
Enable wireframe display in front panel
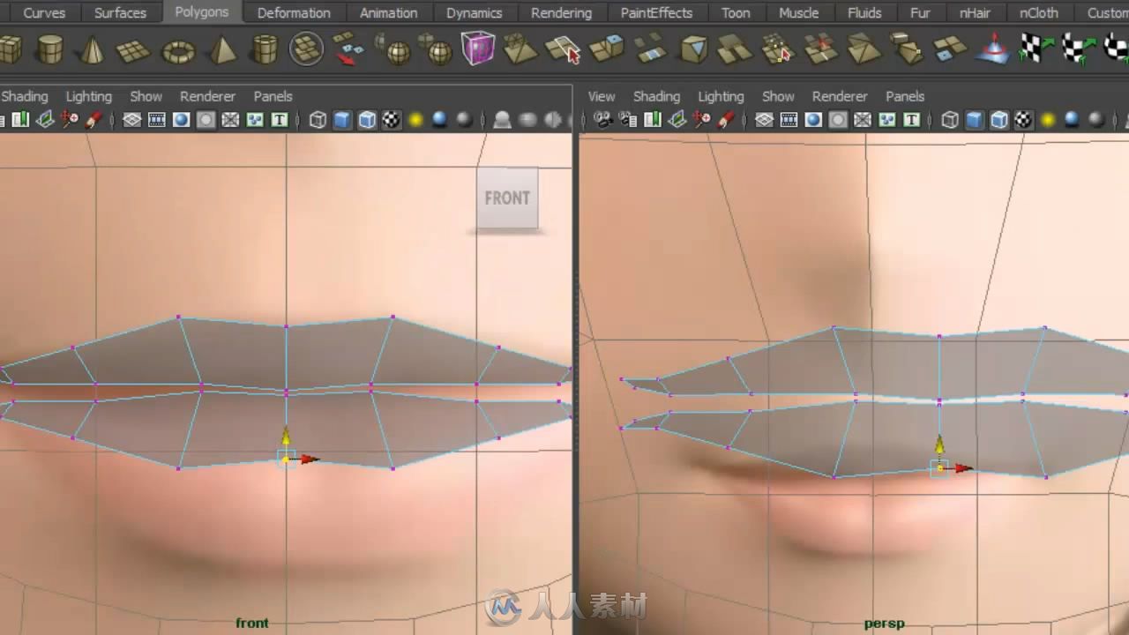tap(318, 120)
